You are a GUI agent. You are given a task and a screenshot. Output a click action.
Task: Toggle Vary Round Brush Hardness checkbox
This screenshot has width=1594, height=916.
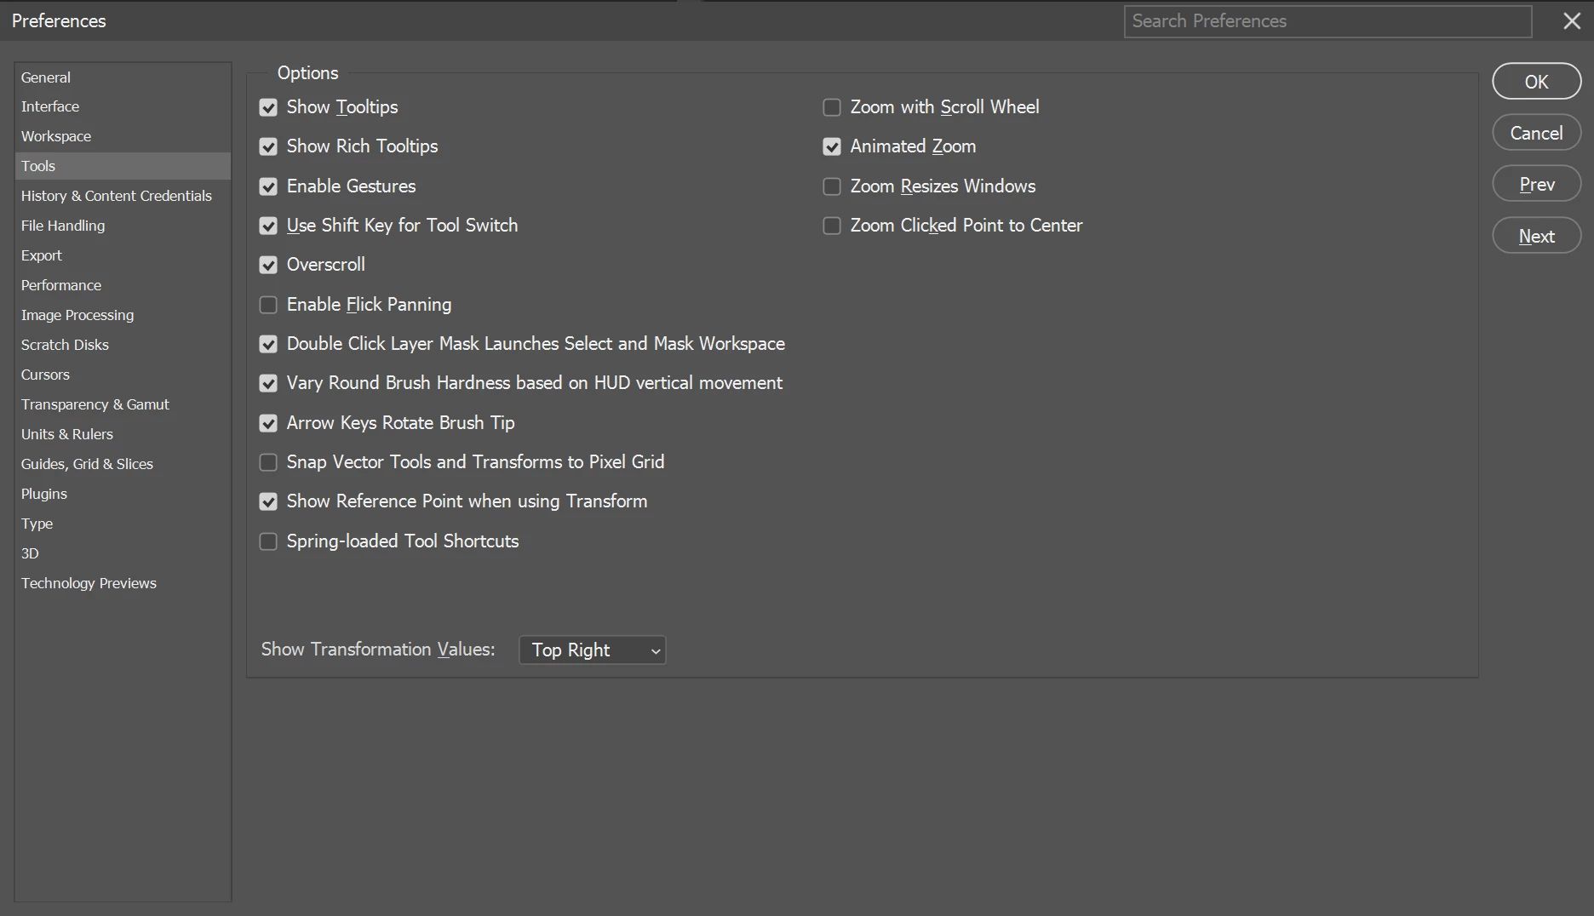pyautogui.click(x=268, y=383)
